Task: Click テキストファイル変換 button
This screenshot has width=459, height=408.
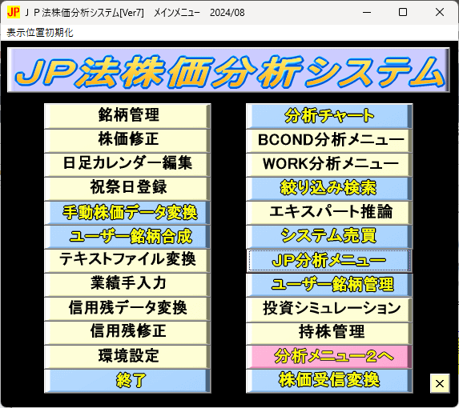Action: [x=127, y=260]
